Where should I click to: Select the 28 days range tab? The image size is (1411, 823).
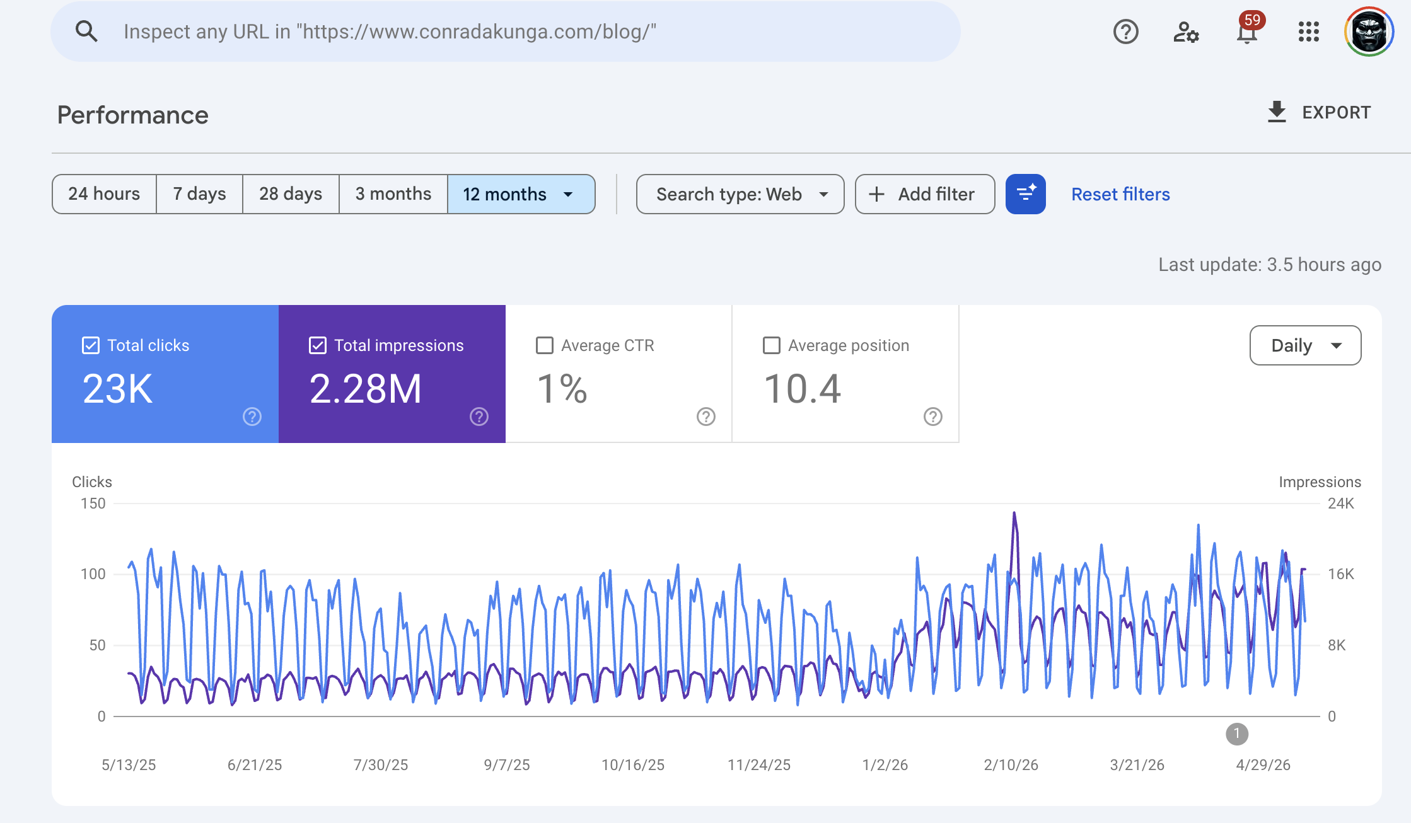click(291, 194)
